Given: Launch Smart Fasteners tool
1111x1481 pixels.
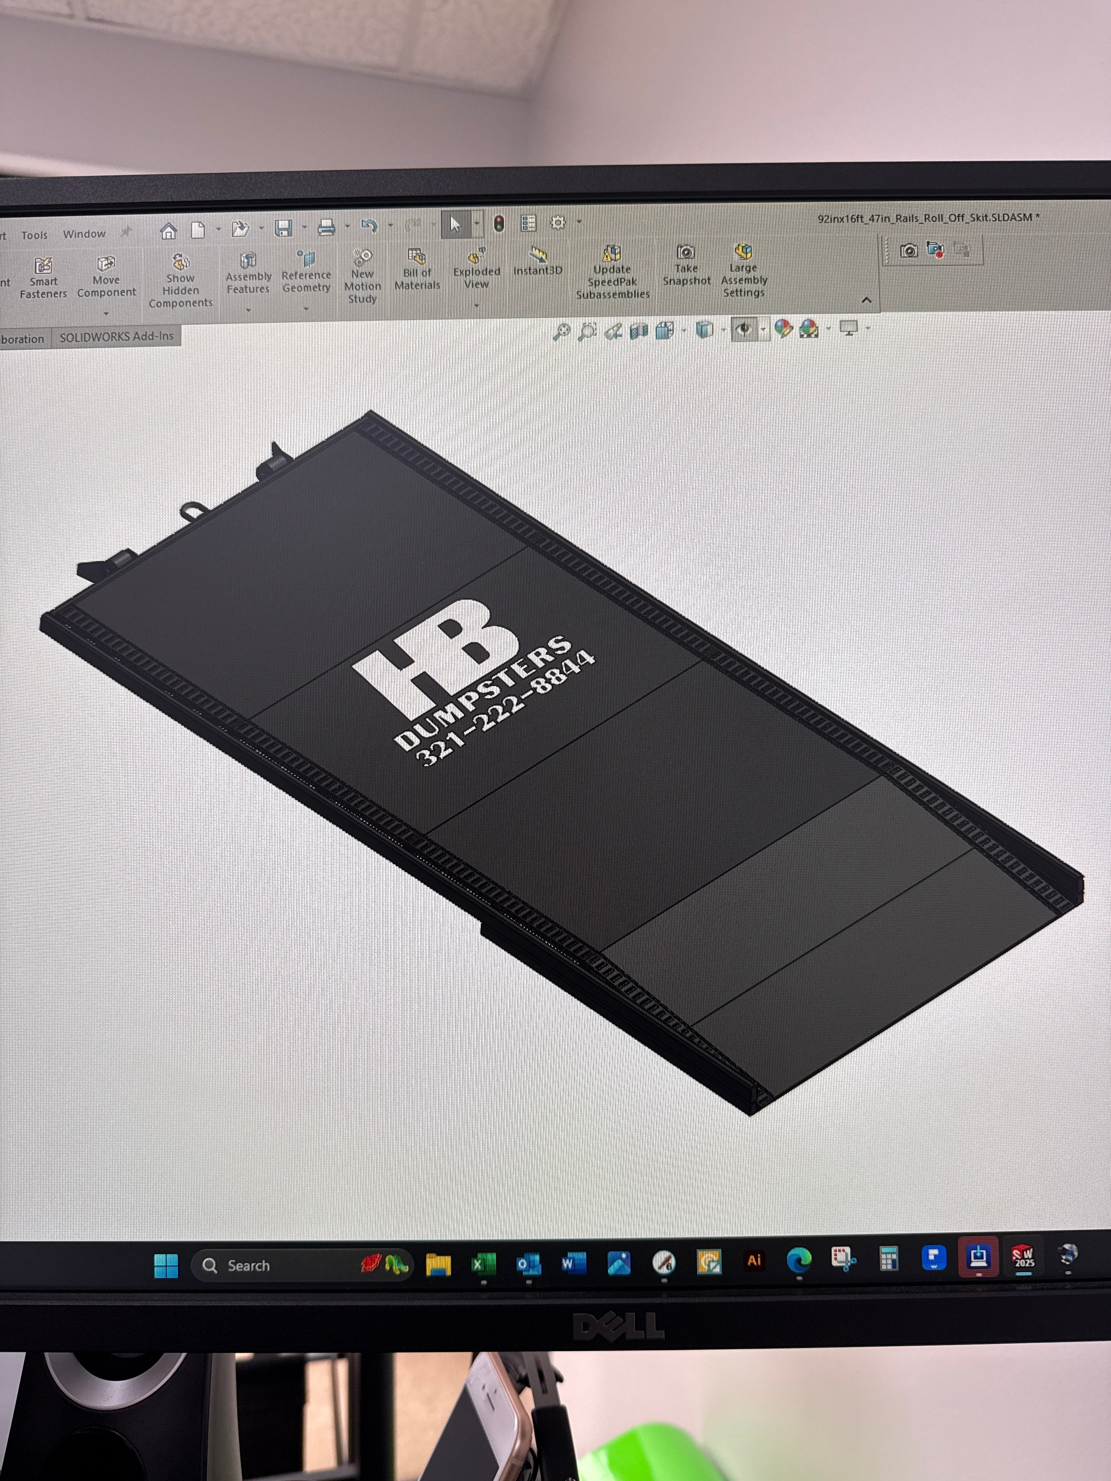Looking at the screenshot, I should [43, 277].
